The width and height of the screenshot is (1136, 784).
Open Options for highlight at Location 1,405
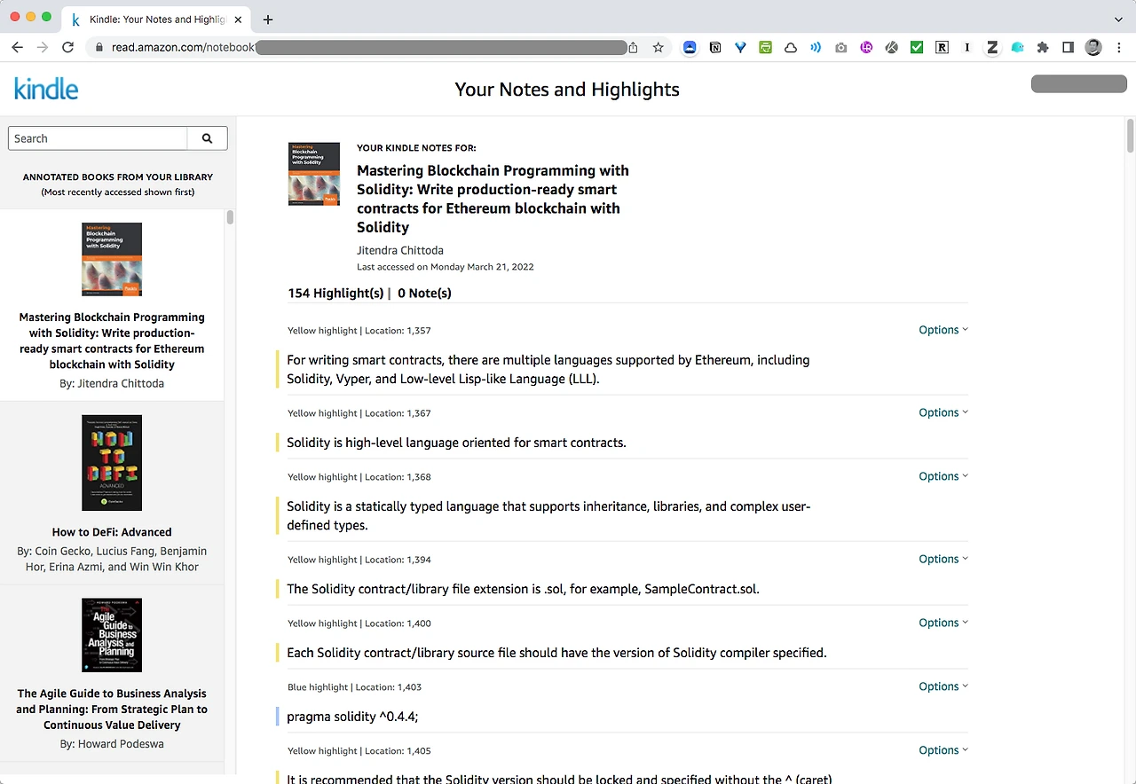pos(943,750)
